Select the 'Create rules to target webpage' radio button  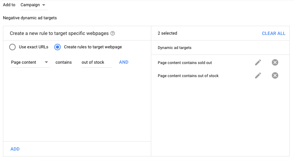[x=57, y=47]
